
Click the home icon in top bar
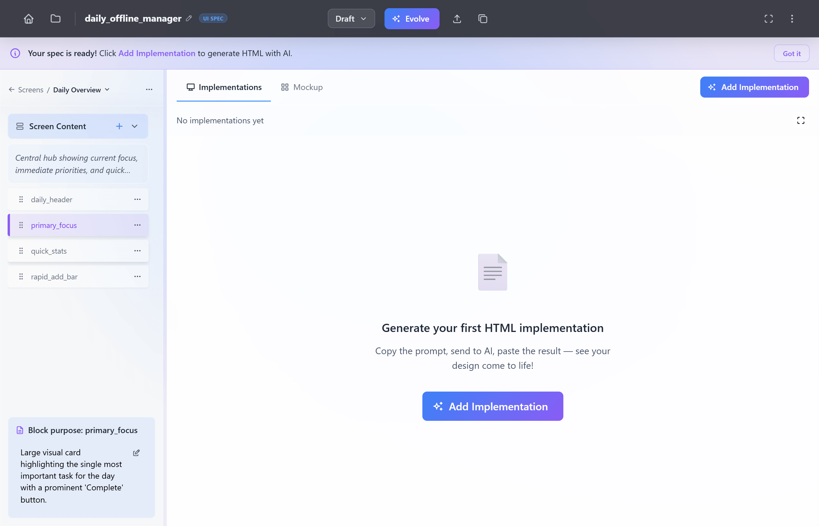(x=29, y=18)
